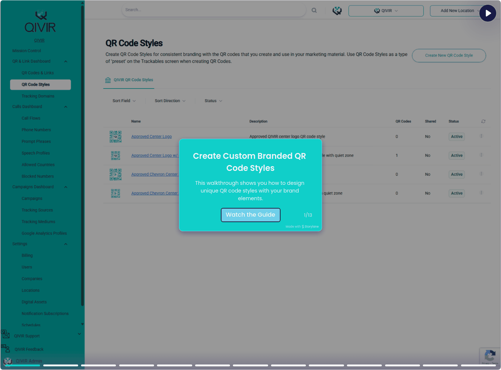Click QR thumbnail for Approved Center Logo w/ row

[x=116, y=156]
